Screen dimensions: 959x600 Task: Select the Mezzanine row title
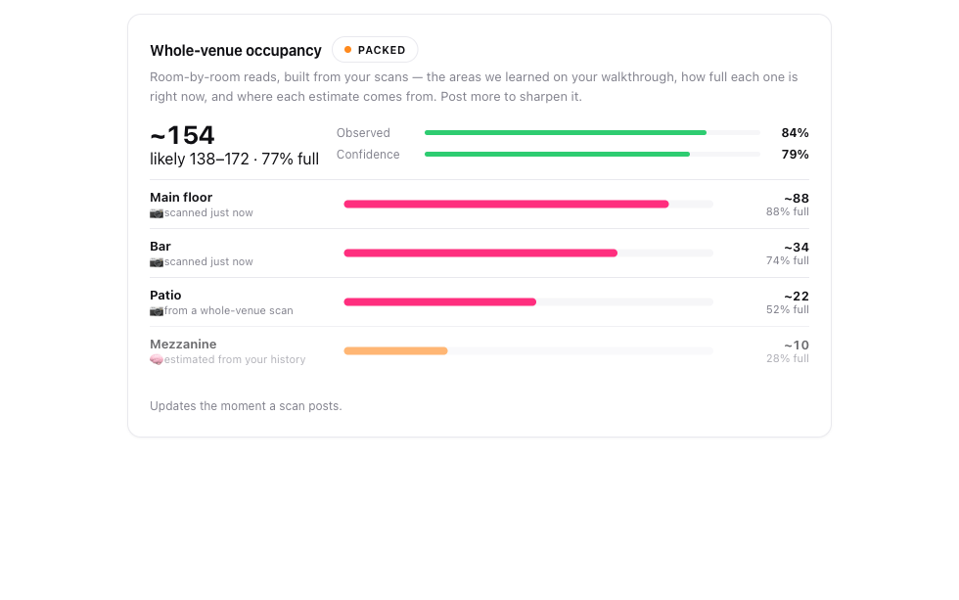(x=183, y=344)
